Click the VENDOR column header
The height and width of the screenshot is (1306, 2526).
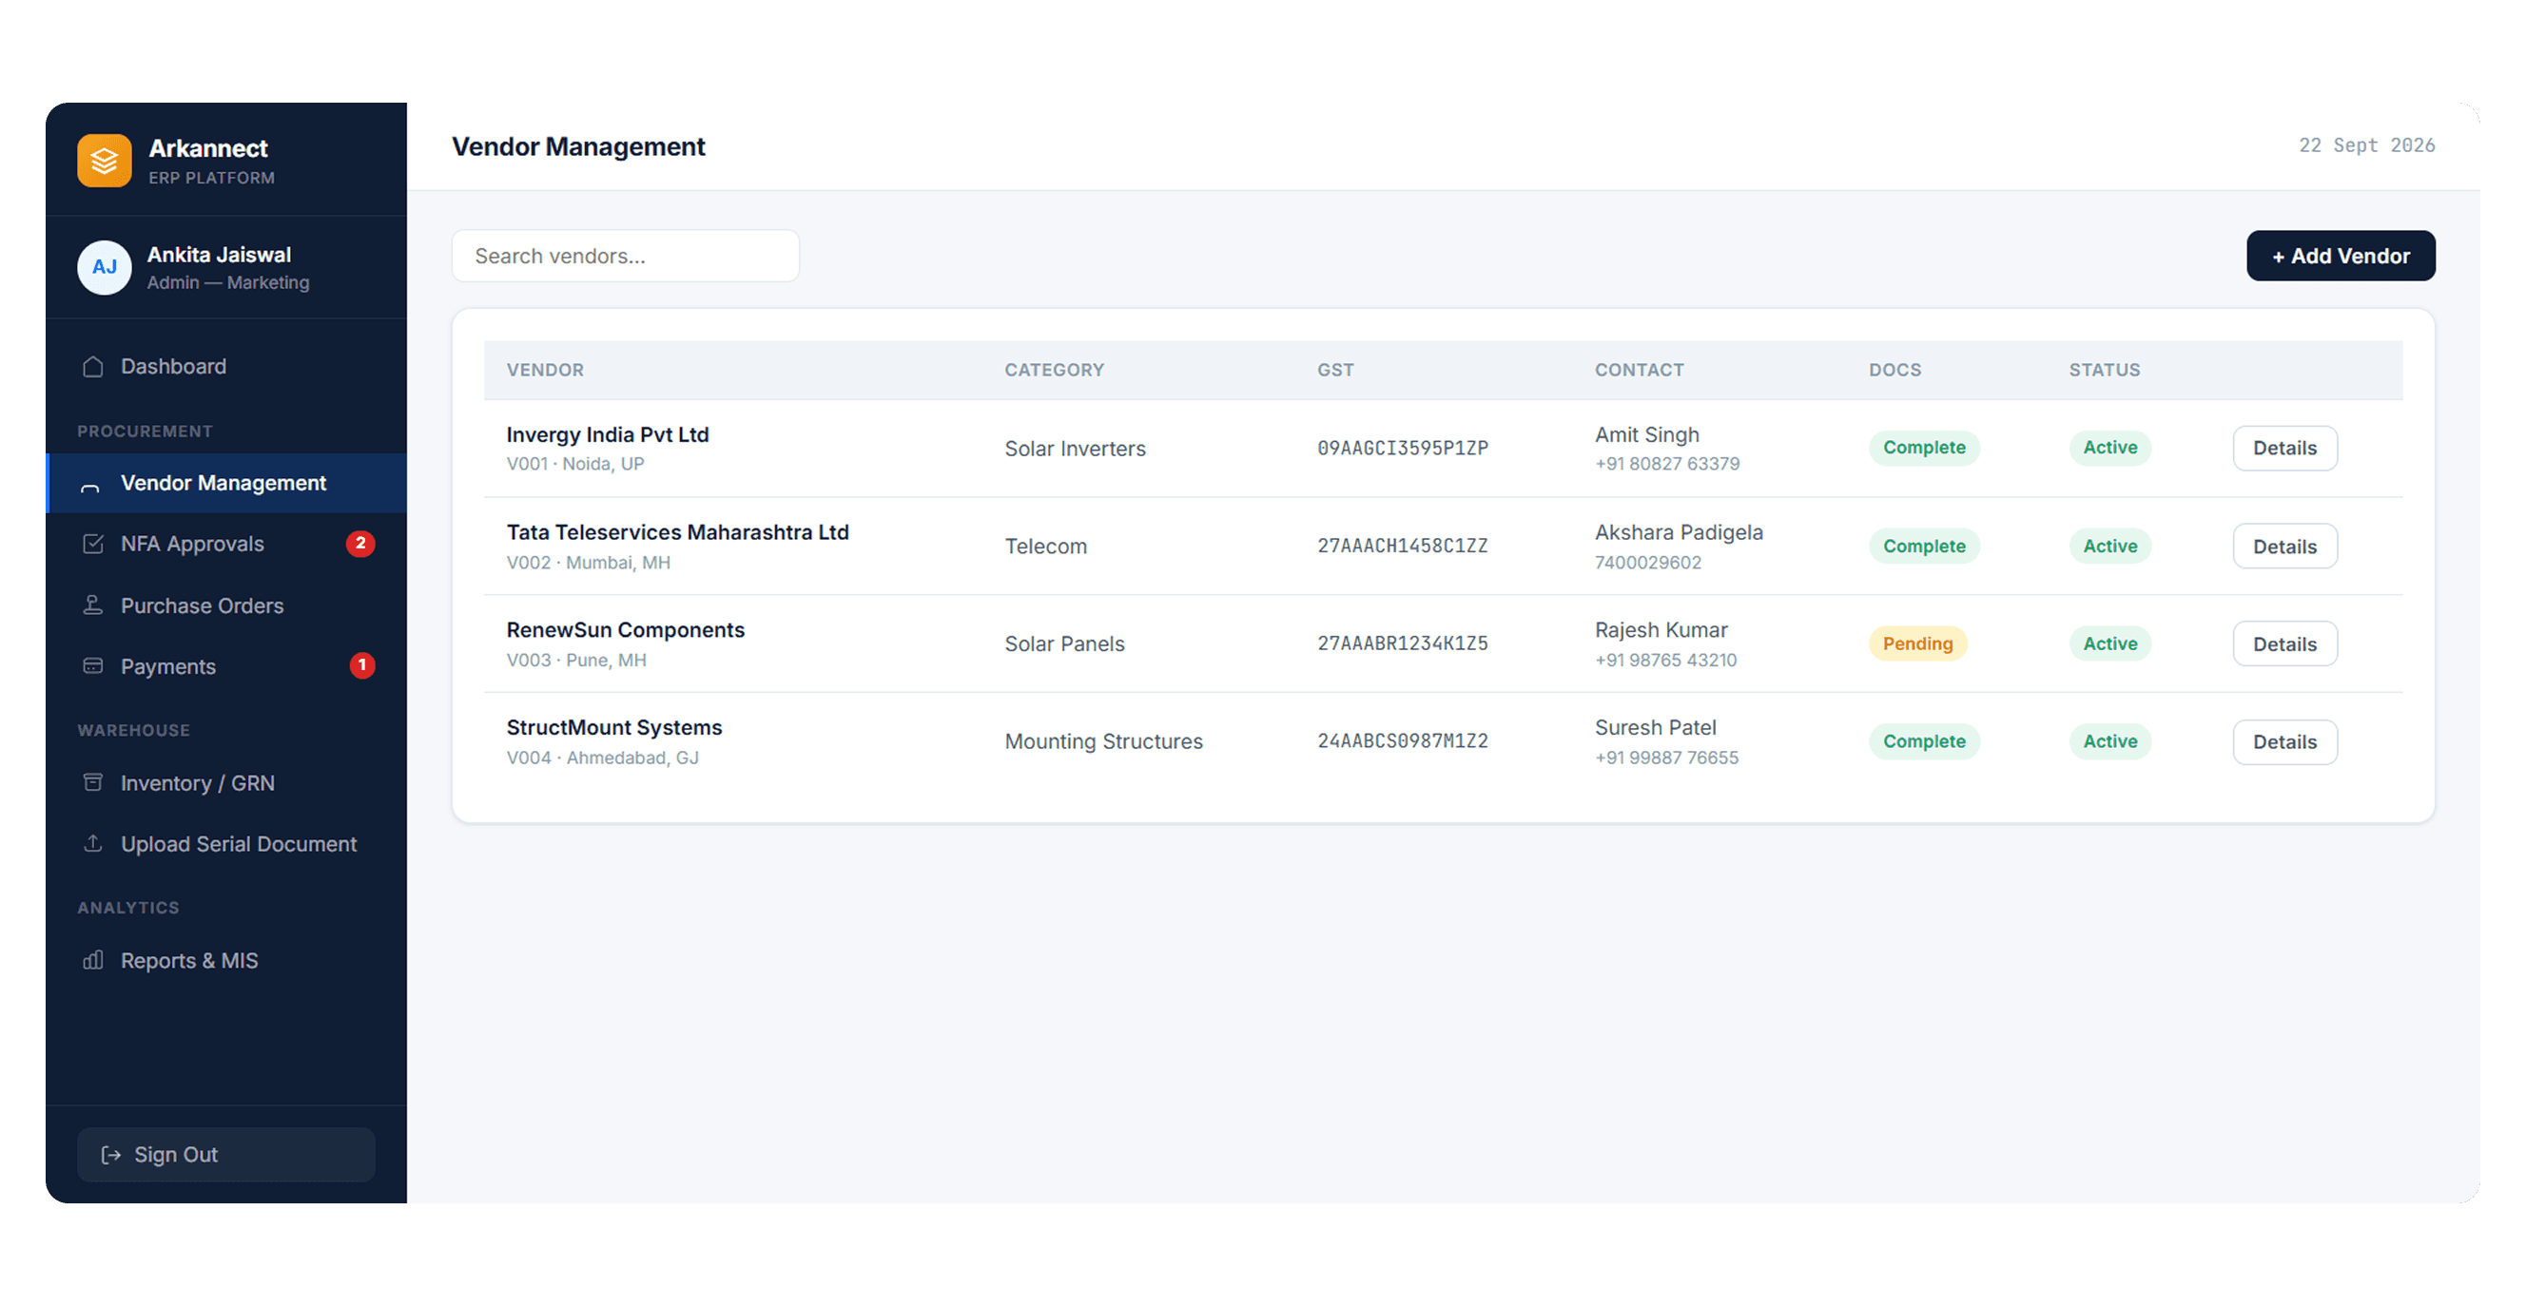click(x=545, y=371)
